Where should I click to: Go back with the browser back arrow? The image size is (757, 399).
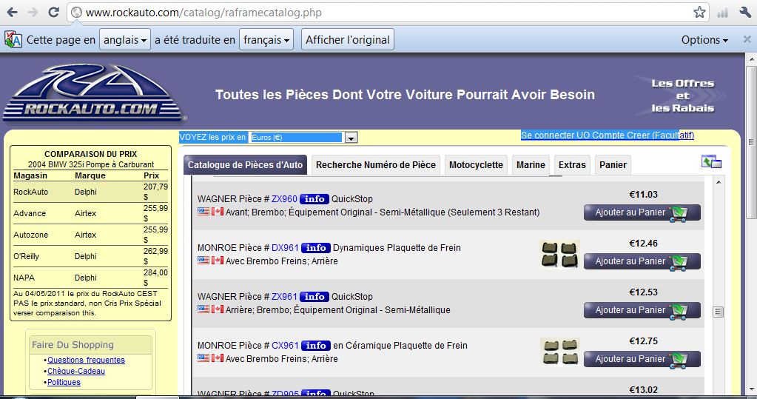(x=12, y=13)
